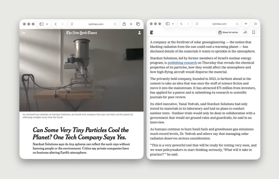The height and width of the screenshot is (179, 279).
Task: Click the quote beginning 'This is a very powerful tool'
Action: (203, 150)
